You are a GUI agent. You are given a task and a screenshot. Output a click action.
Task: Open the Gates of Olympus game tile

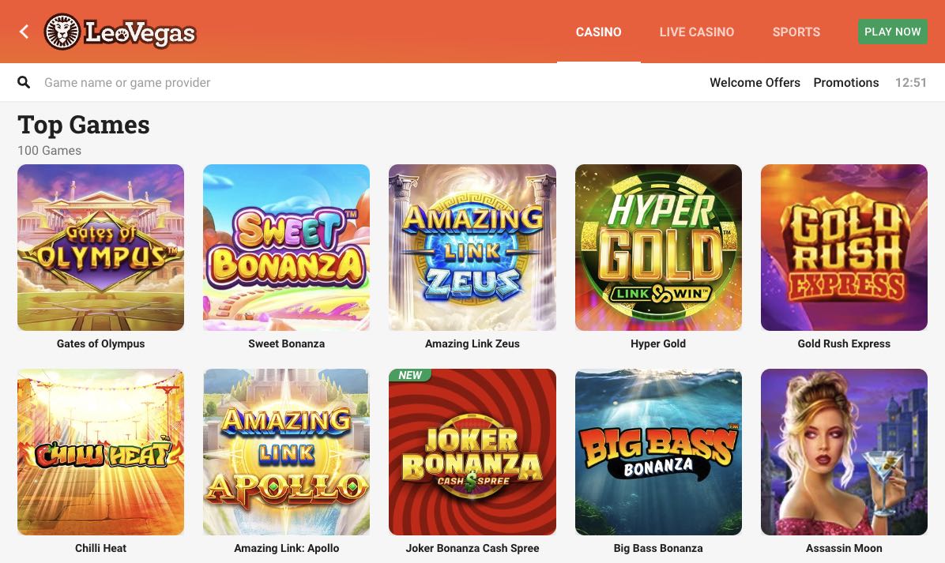[x=100, y=247]
